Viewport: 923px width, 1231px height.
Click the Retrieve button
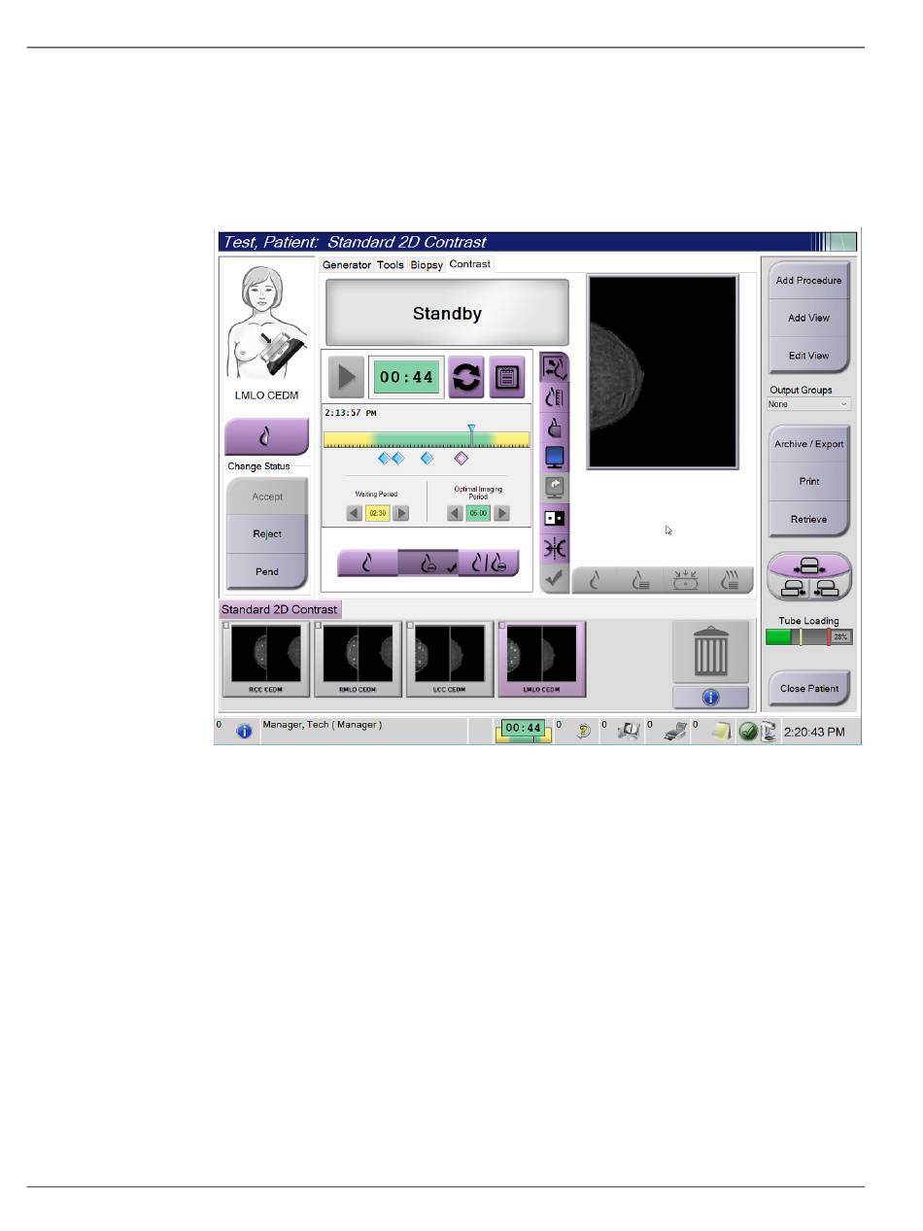pos(809,520)
